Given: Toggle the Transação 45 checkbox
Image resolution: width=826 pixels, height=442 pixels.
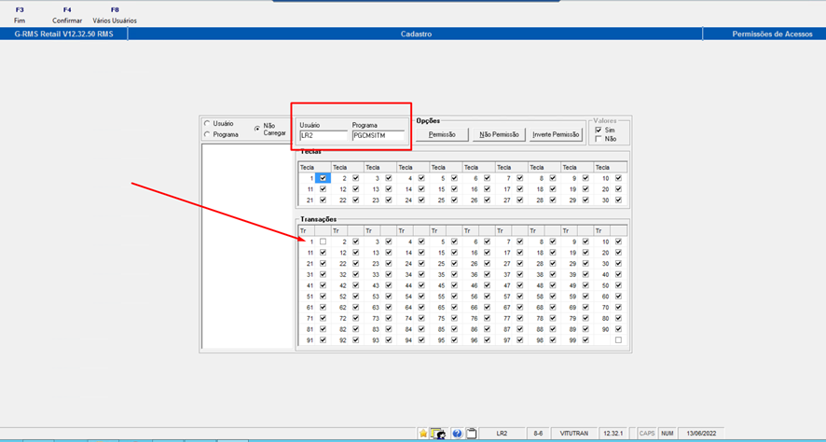Looking at the screenshot, I should pyautogui.click(x=454, y=285).
